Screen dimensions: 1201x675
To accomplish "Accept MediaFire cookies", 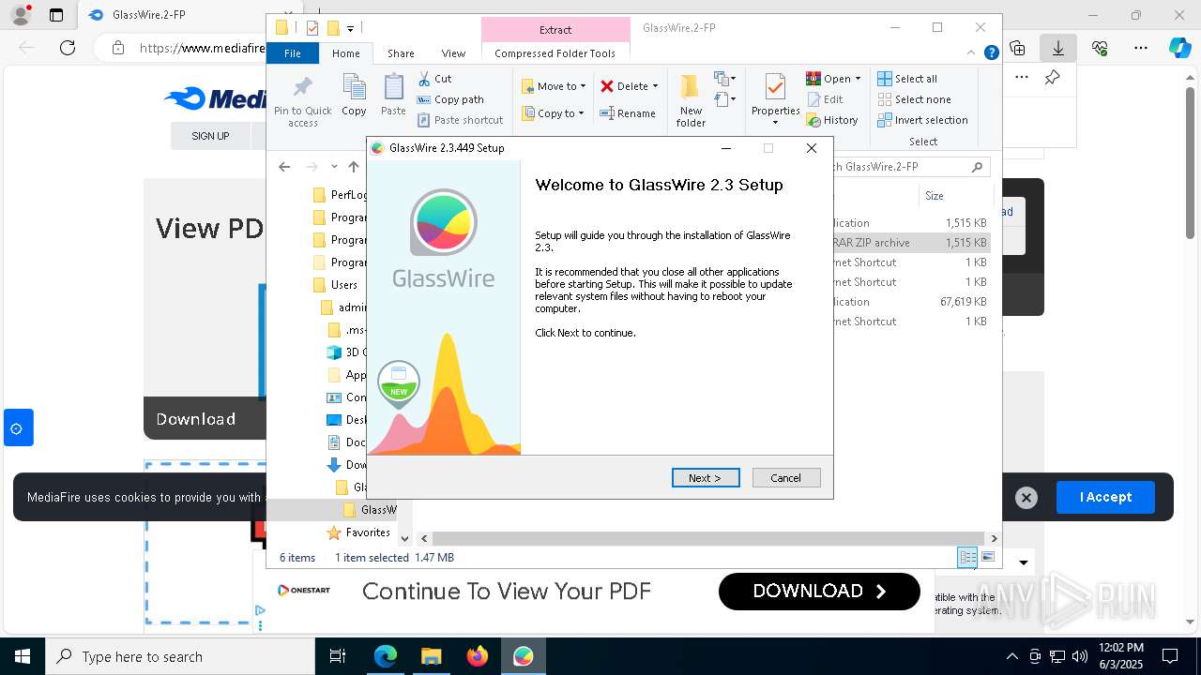I will (x=1105, y=497).
